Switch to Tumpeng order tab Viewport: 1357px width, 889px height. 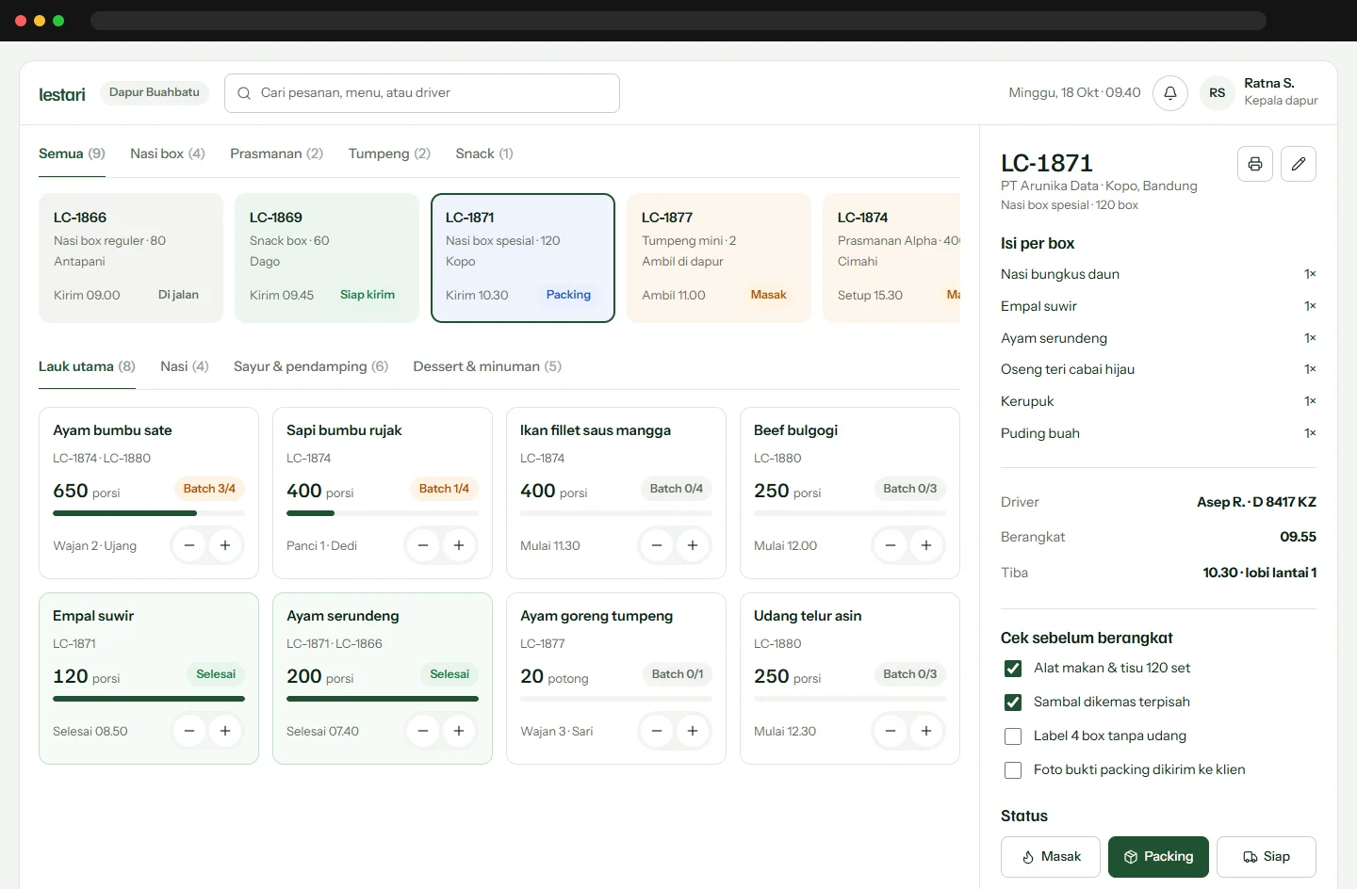pyautogui.click(x=389, y=154)
